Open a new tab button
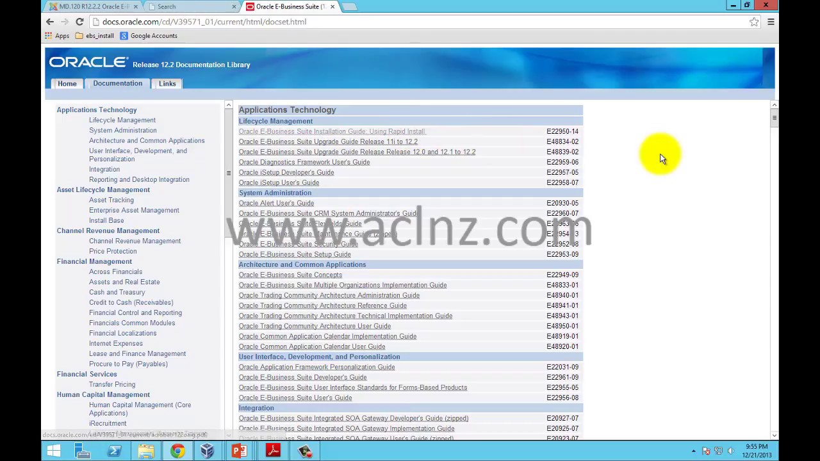Screen dimensions: 820x461 348,6
